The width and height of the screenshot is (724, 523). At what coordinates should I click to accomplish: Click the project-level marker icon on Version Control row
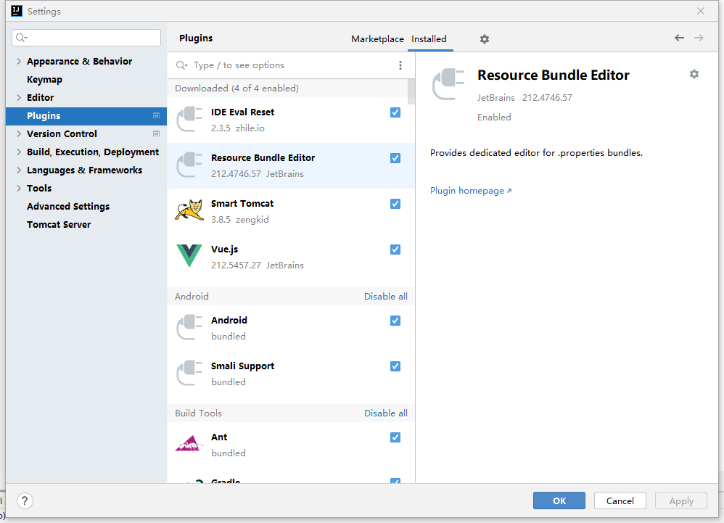pos(156,134)
